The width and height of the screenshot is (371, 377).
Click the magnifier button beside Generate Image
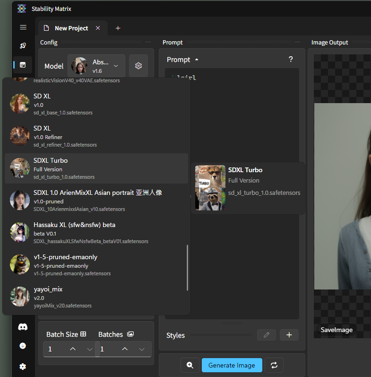click(x=190, y=365)
